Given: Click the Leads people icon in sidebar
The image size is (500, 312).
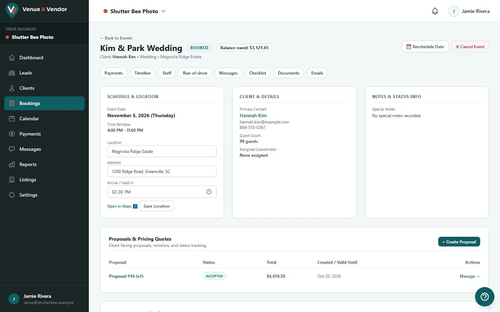Looking at the screenshot, I should [12, 73].
